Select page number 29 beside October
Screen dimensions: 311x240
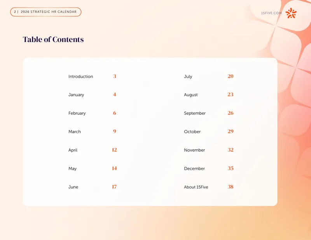pyautogui.click(x=231, y=131)
